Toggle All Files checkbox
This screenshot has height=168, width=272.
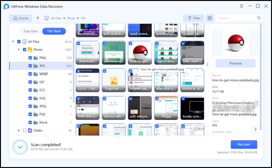[x=19, y=42]
